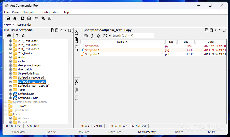Click the exit arrow toolbar icon
230x137 pixels.
50,18
